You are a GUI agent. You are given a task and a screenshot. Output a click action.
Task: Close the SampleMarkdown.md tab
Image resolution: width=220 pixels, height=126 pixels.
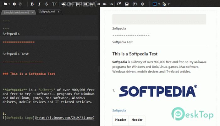click(33, 13)
